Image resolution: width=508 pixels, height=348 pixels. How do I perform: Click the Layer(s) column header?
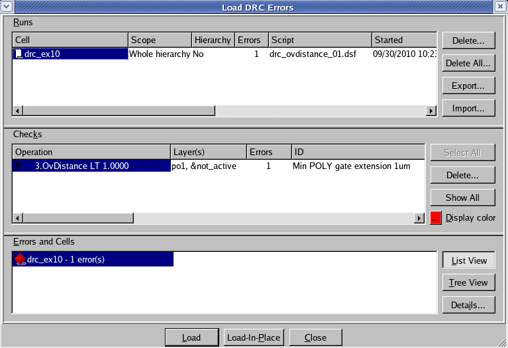(207, 152)
